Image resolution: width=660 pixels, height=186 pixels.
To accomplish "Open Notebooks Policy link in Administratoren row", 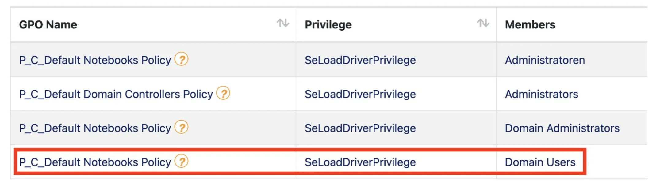I will 95,60.
